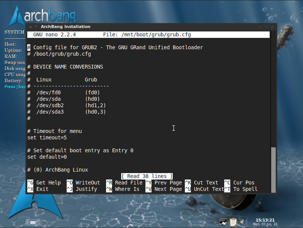Click the '/dev/sdb2' entry

[50, 105]
